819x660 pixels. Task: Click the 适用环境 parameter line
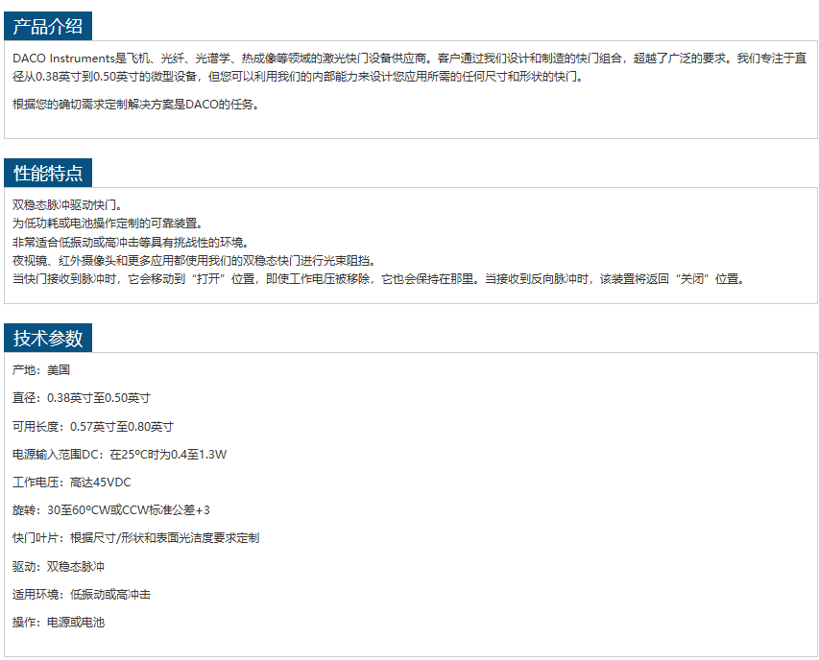[82, 595]
